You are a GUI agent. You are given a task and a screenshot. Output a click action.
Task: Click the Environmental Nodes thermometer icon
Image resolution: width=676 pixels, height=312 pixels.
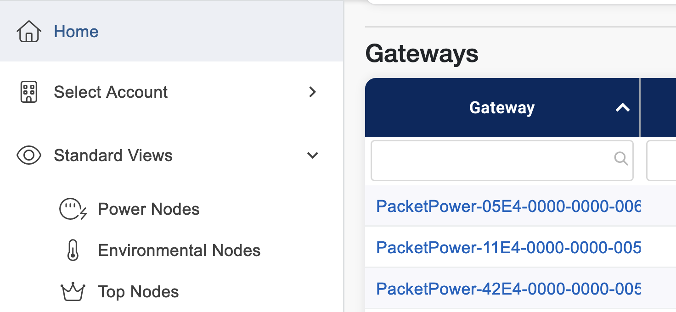[x=73, y=251]
